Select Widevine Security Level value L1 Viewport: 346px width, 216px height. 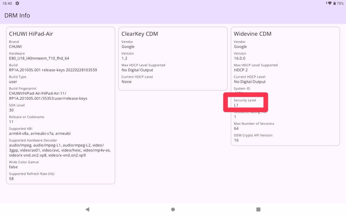[x=236, y=105]
